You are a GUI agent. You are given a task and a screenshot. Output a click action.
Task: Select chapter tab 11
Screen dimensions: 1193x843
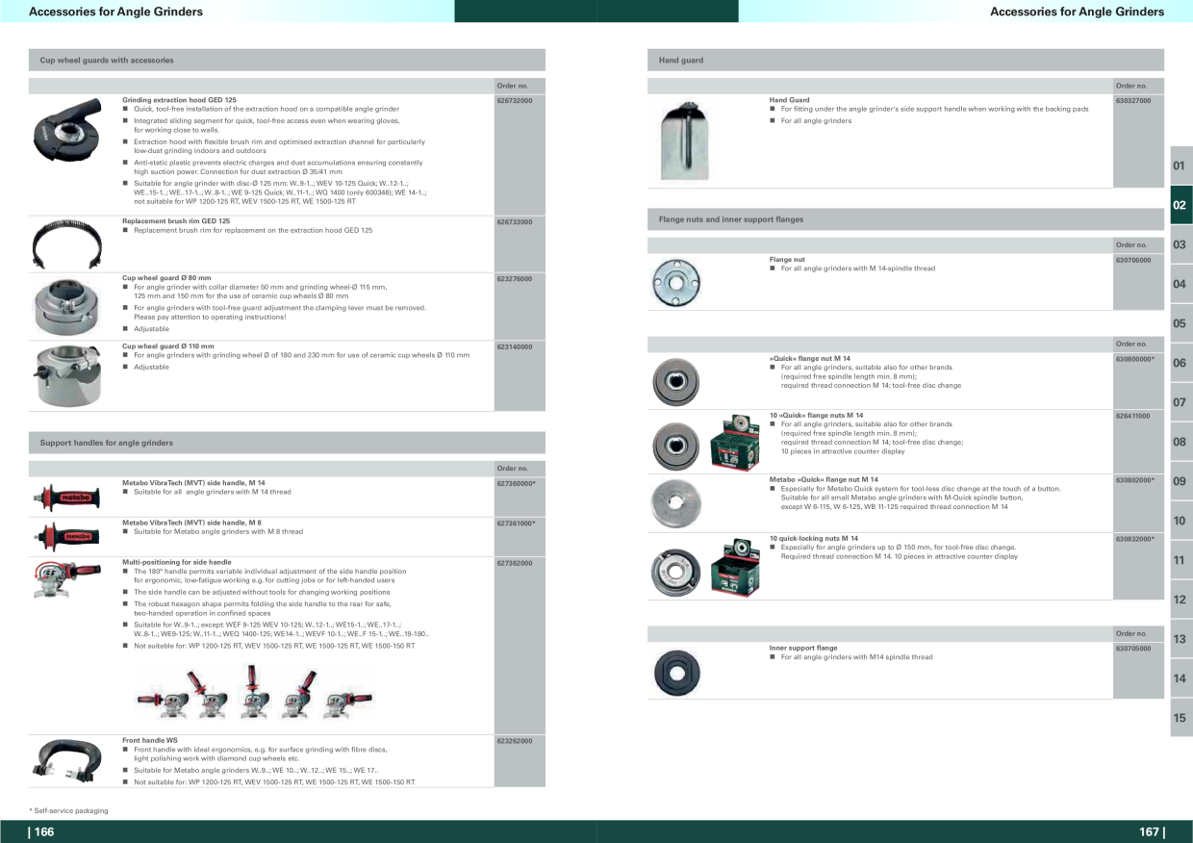(1180, 560)
